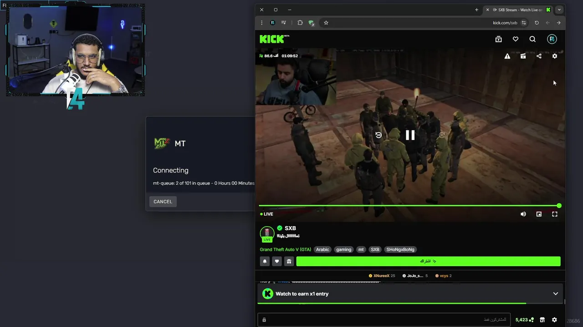Open the Following heart icon in header
The height and width of the screenshot is (327, 583).
point(516,39)
